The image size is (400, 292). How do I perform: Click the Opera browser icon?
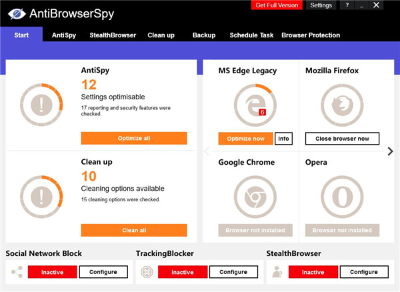click(342, 197)
